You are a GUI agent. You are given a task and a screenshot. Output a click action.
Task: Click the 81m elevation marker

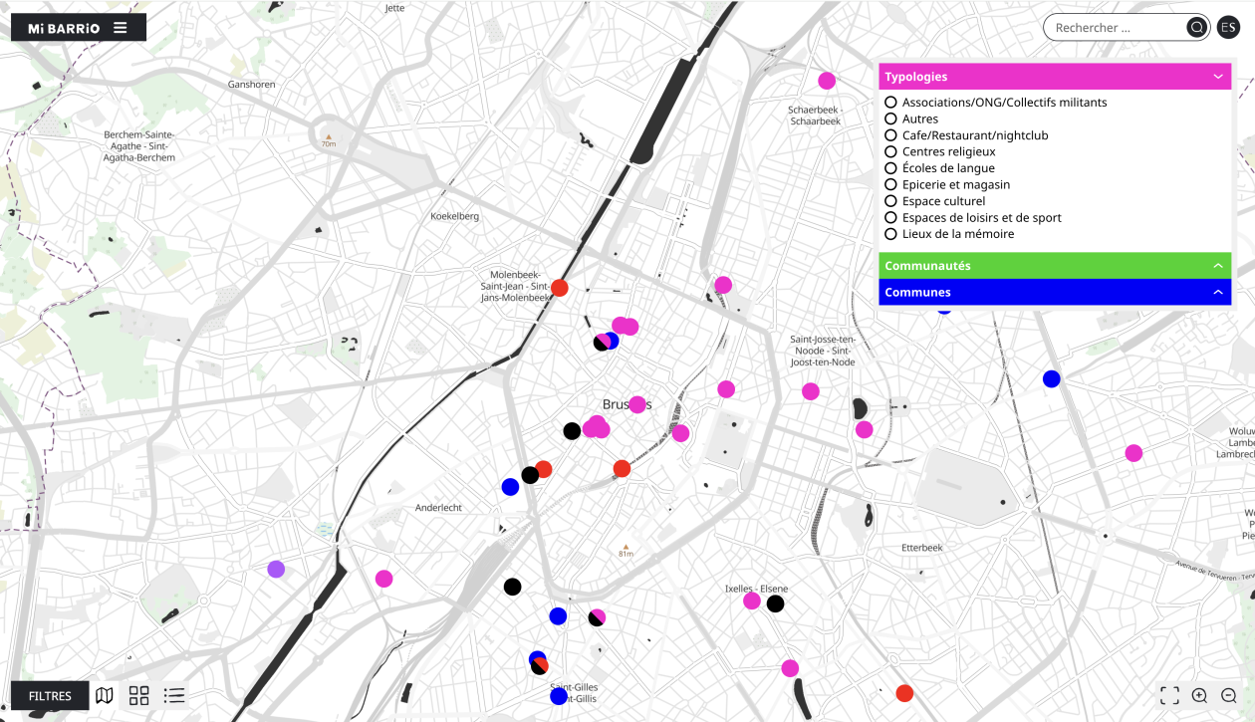(x=626, y=550)
